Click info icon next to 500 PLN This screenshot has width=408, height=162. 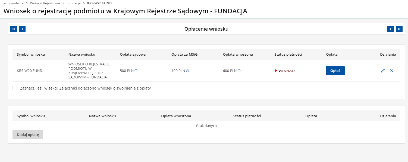136,71
